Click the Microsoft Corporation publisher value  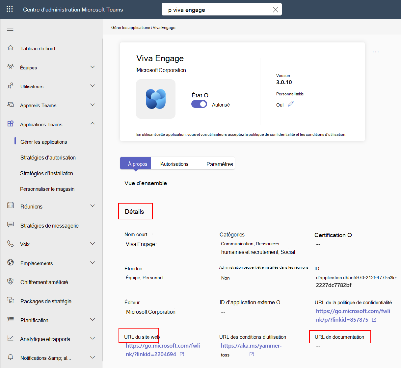[x=151, y=312]
